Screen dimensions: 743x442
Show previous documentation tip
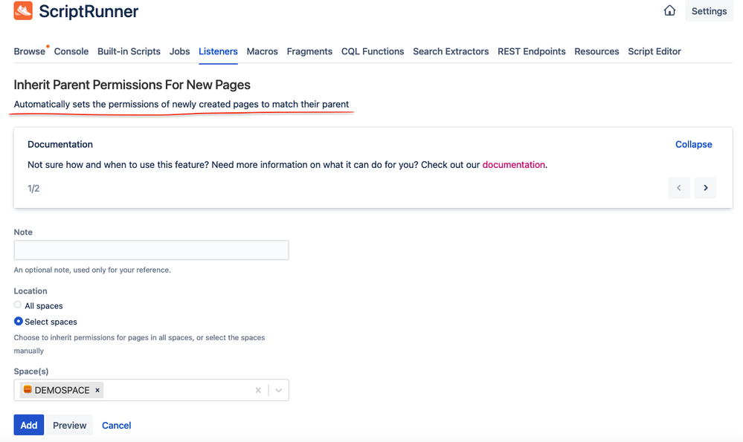coord(678,188)
